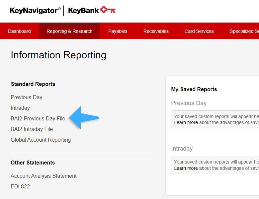Screen dimensions: 259x199
Task: Click the KeyNavigator logo
Action: coord(35,11)
